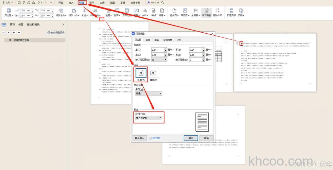Select the 纵向 portrait orientation icon
This screenshot has height=170, width=333.
(x=141, y=73)
